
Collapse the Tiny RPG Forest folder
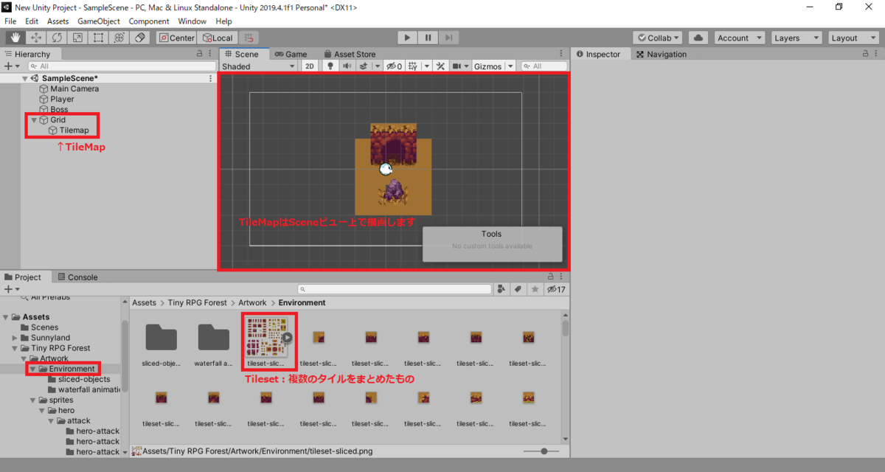[15, 348]
